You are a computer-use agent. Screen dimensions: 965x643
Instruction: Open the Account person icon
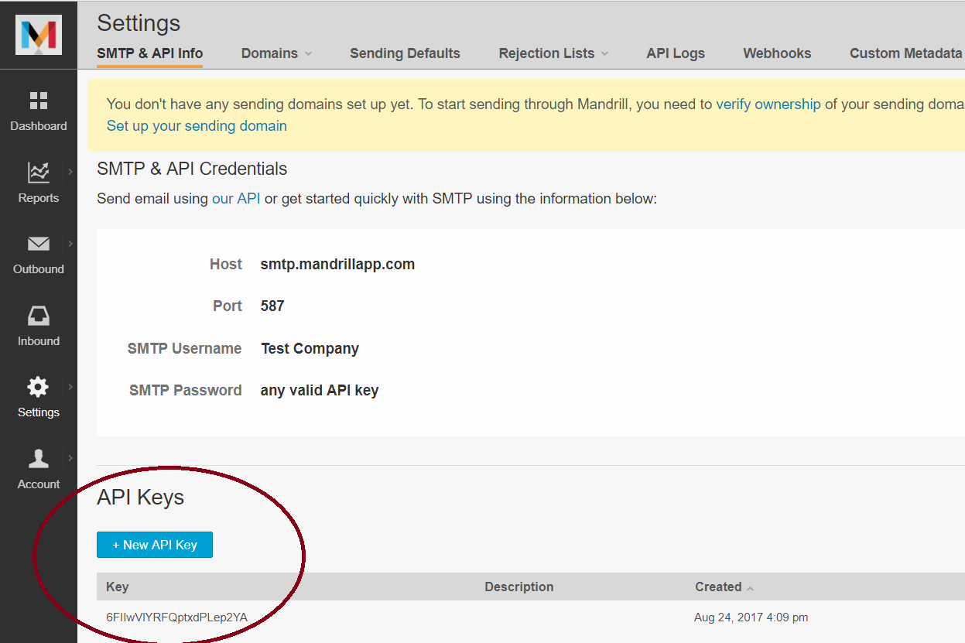coord(39,459)
